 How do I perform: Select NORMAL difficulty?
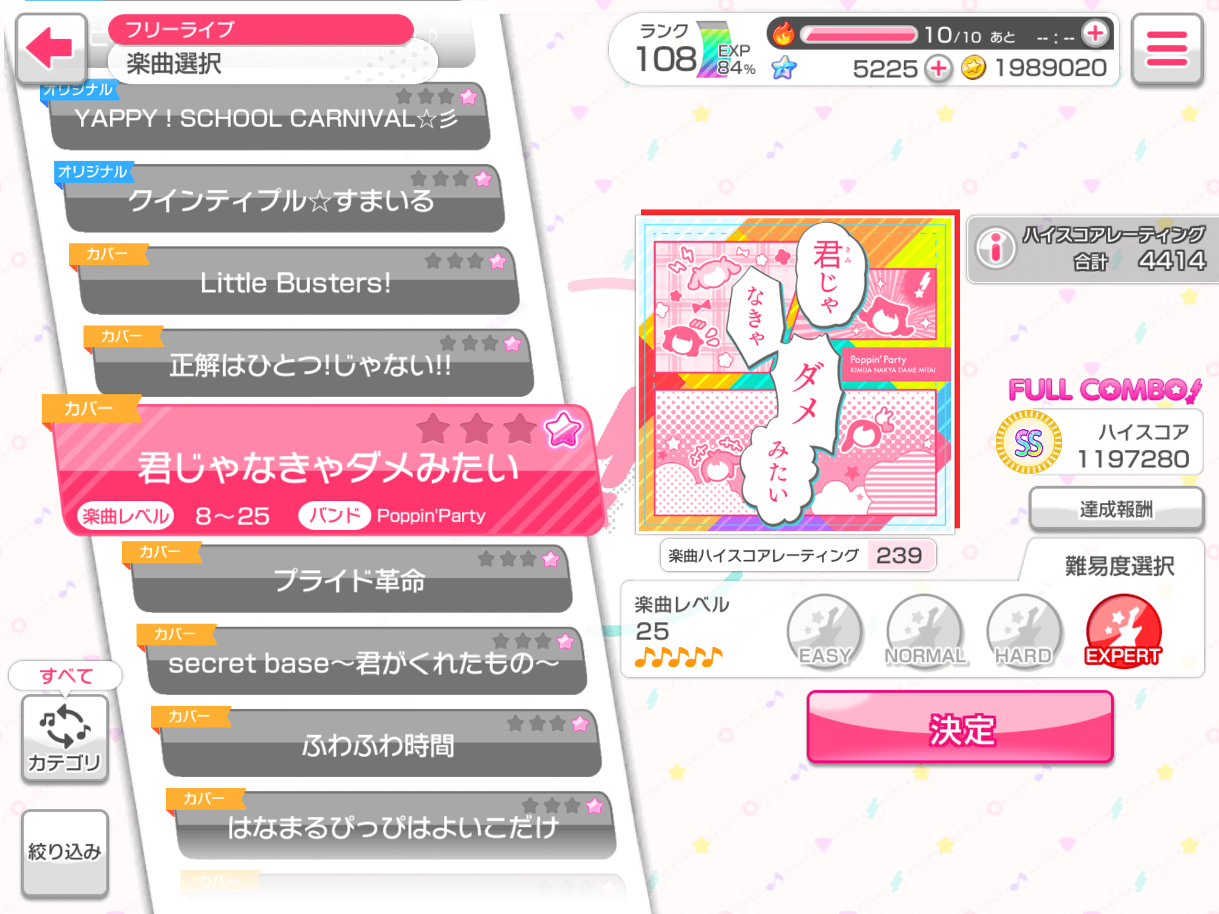[924, 632]
